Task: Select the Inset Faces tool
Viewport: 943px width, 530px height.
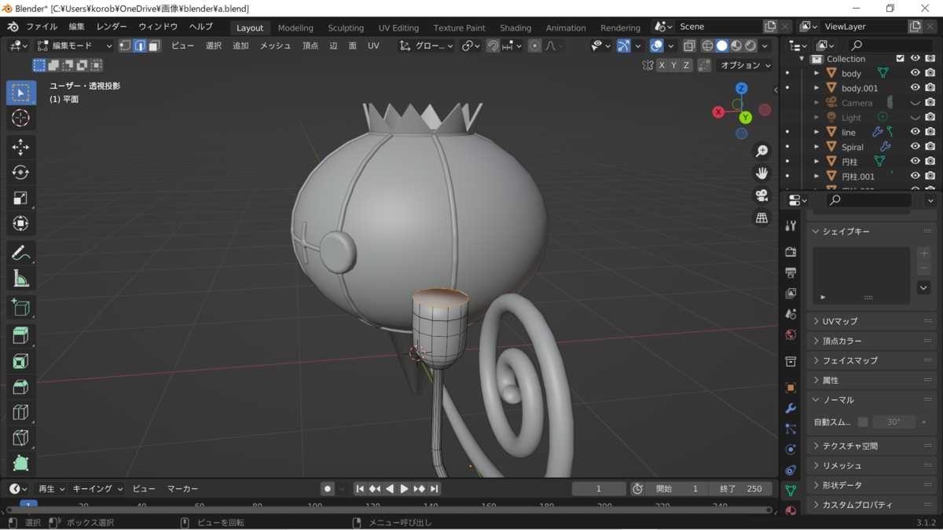Action: point(21,361)
